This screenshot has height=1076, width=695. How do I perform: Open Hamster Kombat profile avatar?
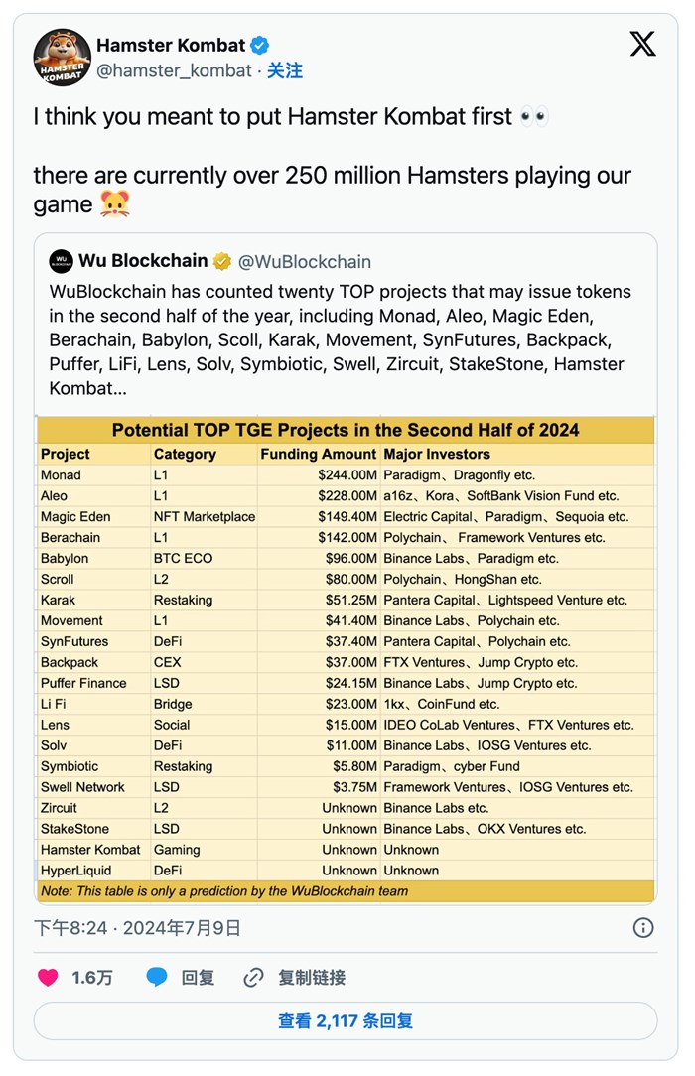(63, 57)
